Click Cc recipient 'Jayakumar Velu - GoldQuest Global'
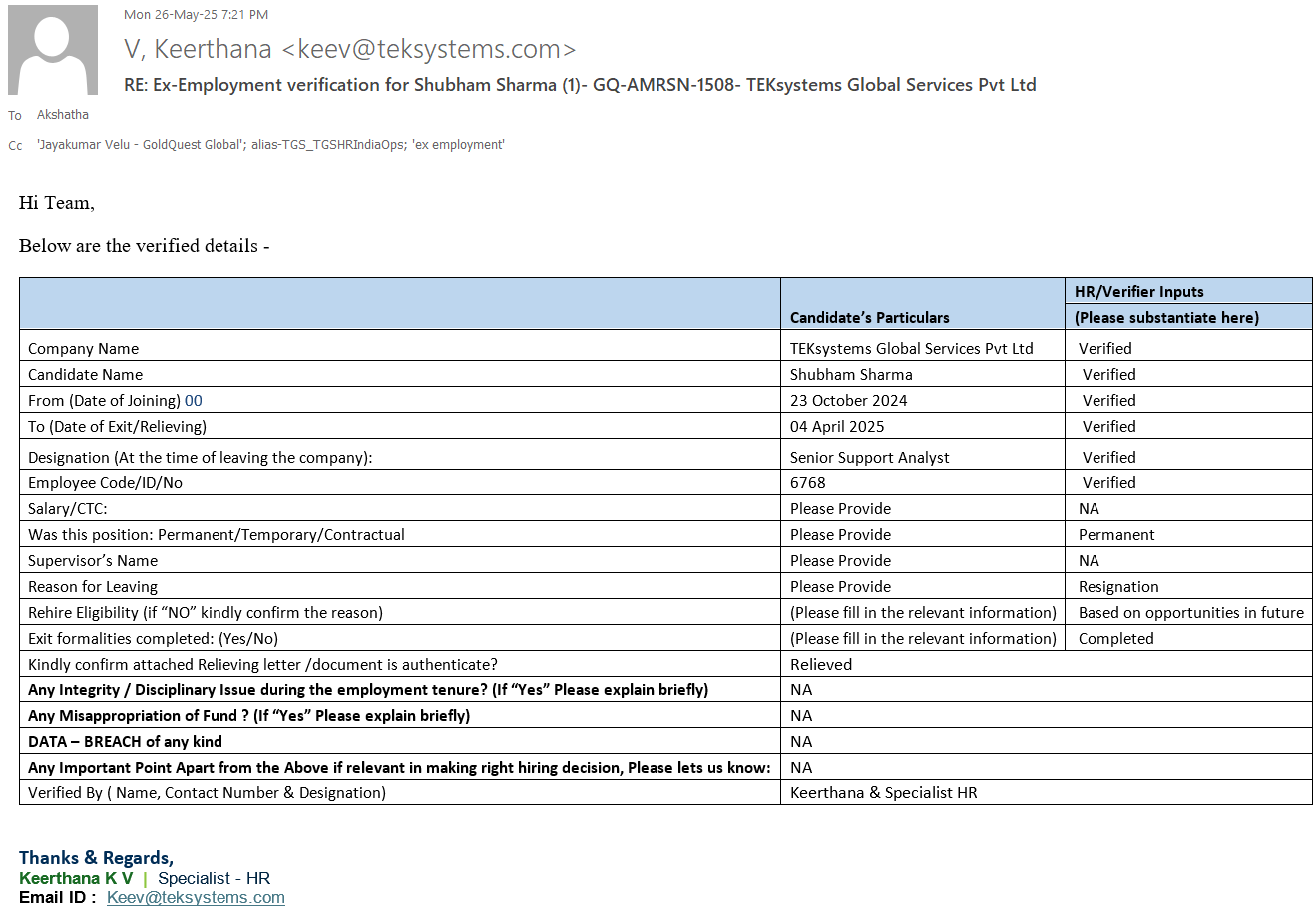Screen dimensions: 1315x906 141,145
